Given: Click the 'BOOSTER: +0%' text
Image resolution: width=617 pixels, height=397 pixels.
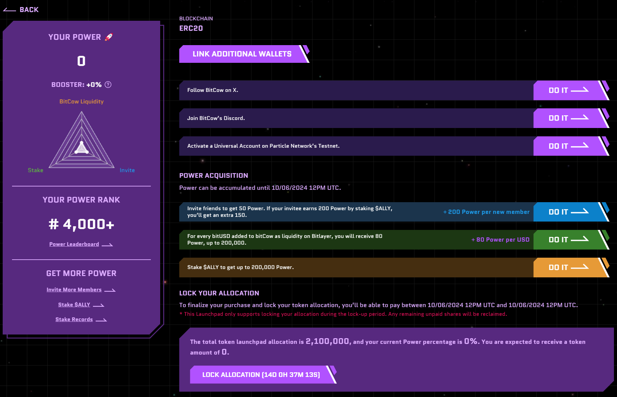Looking at the screenshot, I should tap(77, 85).
